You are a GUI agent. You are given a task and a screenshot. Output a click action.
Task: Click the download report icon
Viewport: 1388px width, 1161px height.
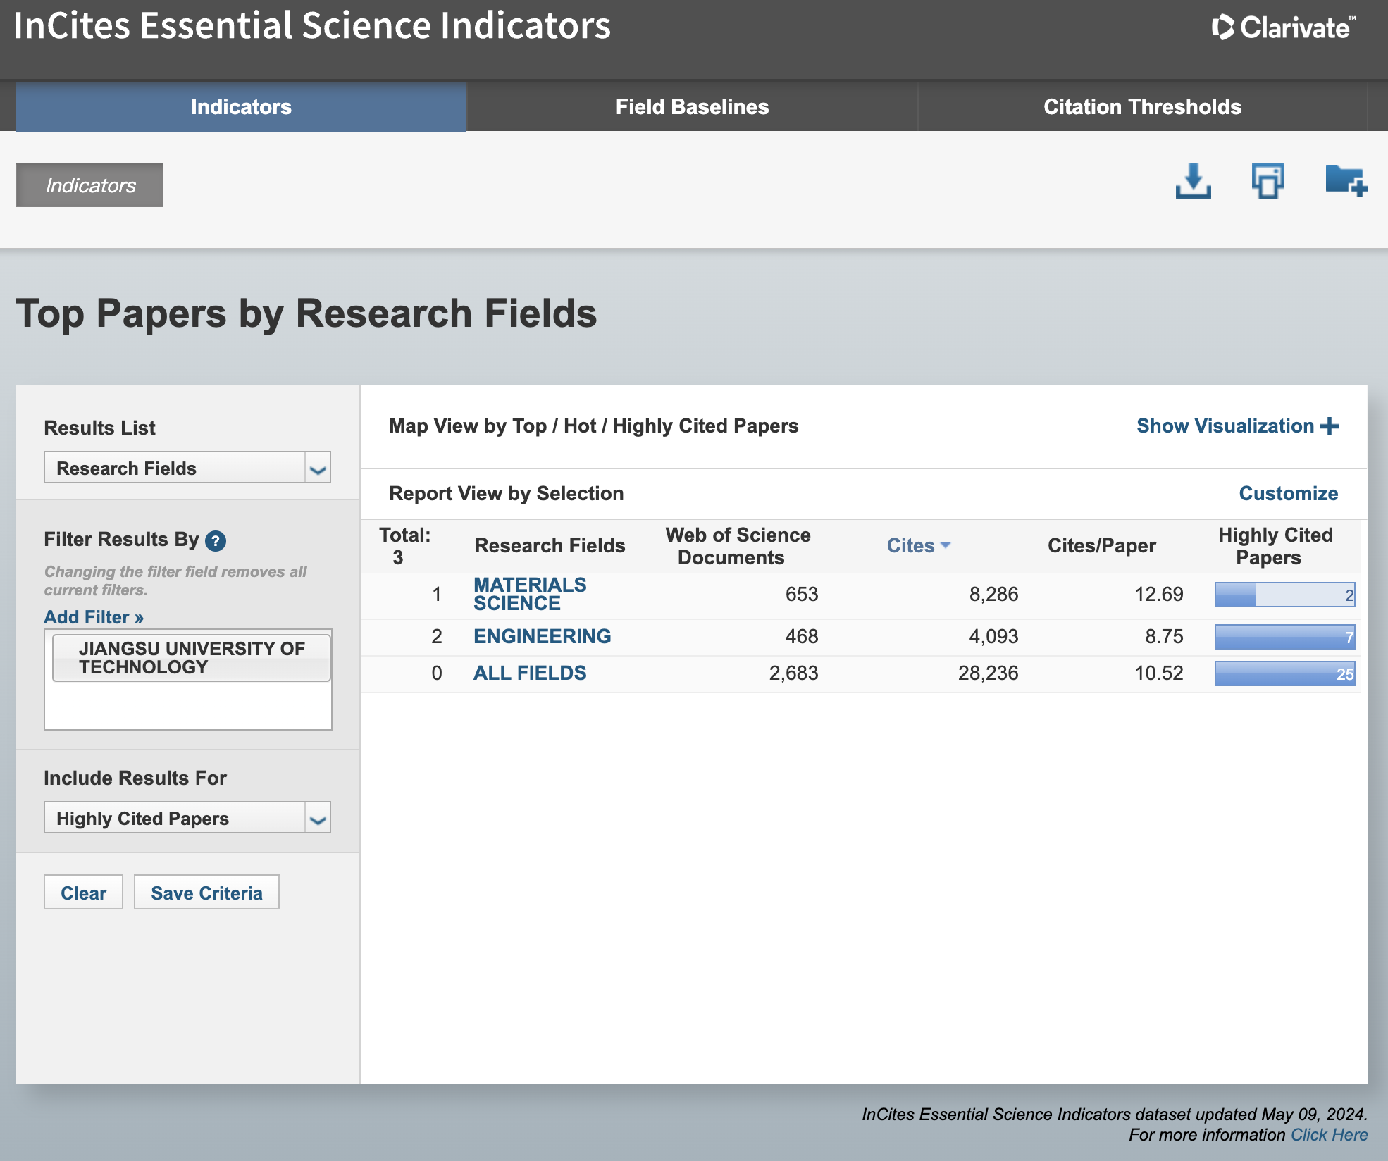1193,182
